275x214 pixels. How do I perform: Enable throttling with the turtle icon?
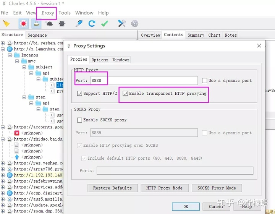49,23
